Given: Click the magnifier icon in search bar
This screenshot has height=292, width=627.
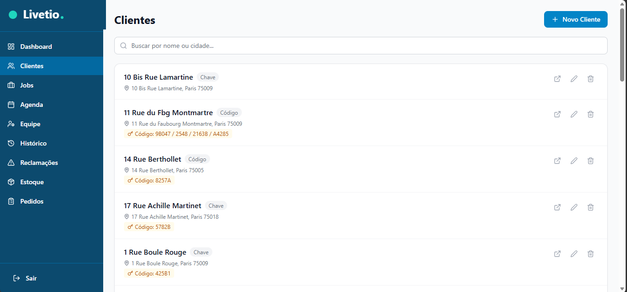Looking at the screenshot, I should [x=123, y=46].
